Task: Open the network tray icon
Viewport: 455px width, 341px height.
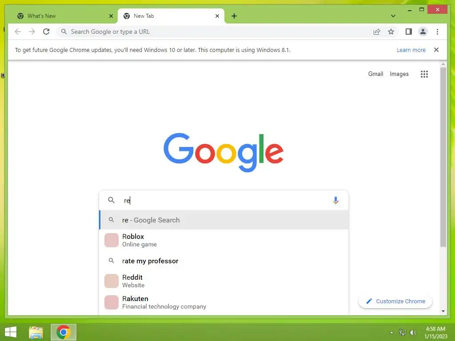Action: pos(403,333)
